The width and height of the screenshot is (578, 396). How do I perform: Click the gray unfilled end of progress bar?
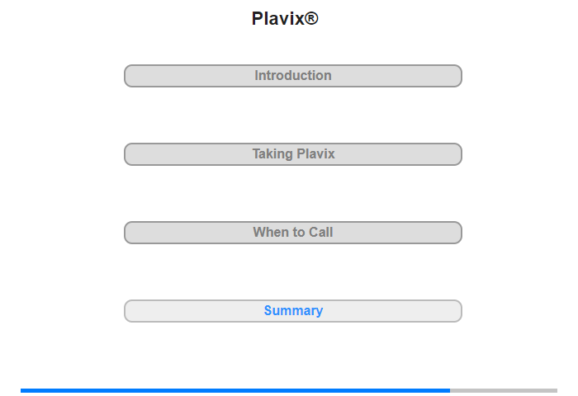coord(504,390)
